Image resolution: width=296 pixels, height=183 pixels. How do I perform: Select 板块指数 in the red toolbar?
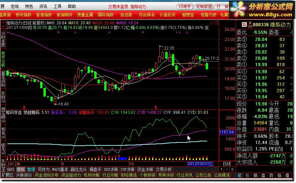coord(24,15)
